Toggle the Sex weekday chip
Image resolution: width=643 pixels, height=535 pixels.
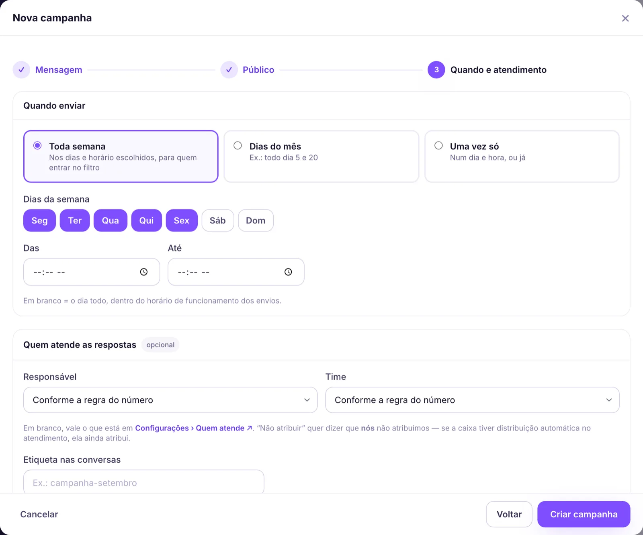click(x=182, y=220)
